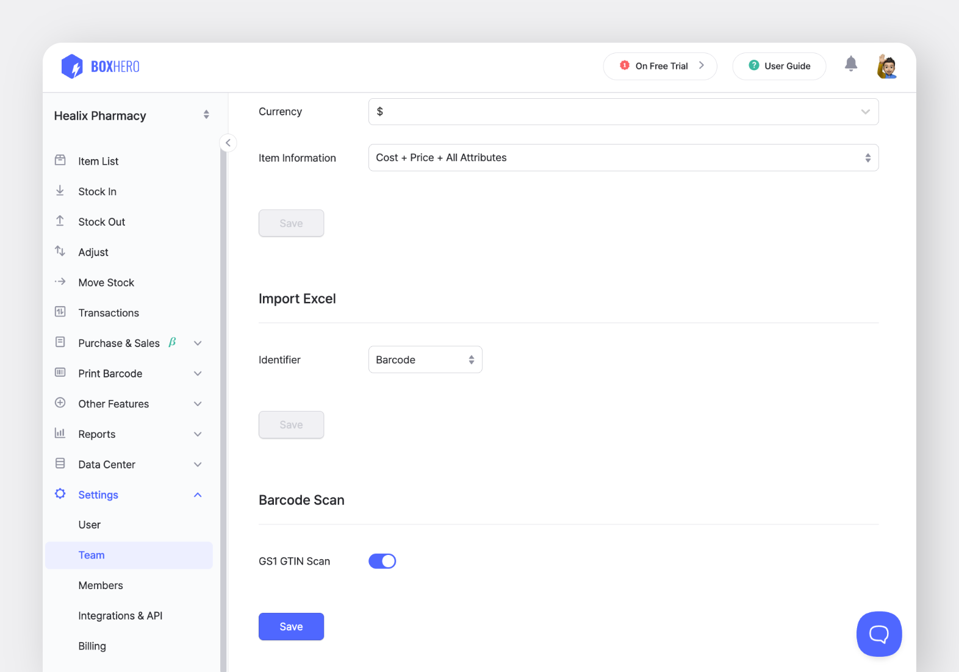Screen dimensions: 959x672
Task: Open the Adjust page
Action: pyautogui.click(x=93, y=252)
